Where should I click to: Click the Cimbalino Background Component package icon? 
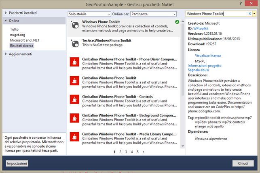(x=74, y=118)
